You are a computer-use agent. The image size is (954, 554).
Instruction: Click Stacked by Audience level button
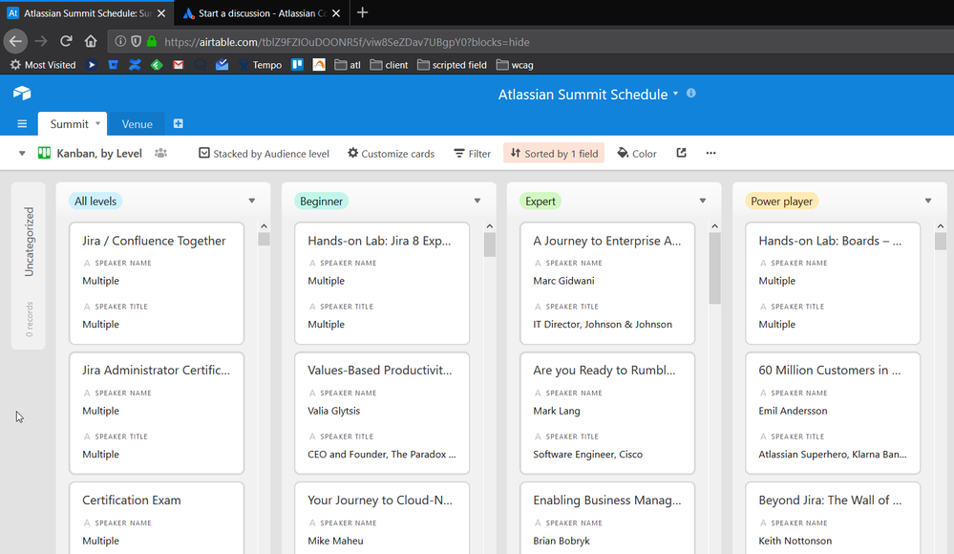264,153
